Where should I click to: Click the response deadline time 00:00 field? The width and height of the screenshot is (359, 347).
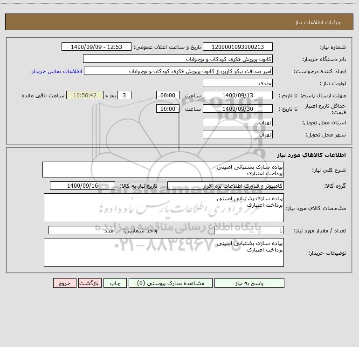(167, 95)
